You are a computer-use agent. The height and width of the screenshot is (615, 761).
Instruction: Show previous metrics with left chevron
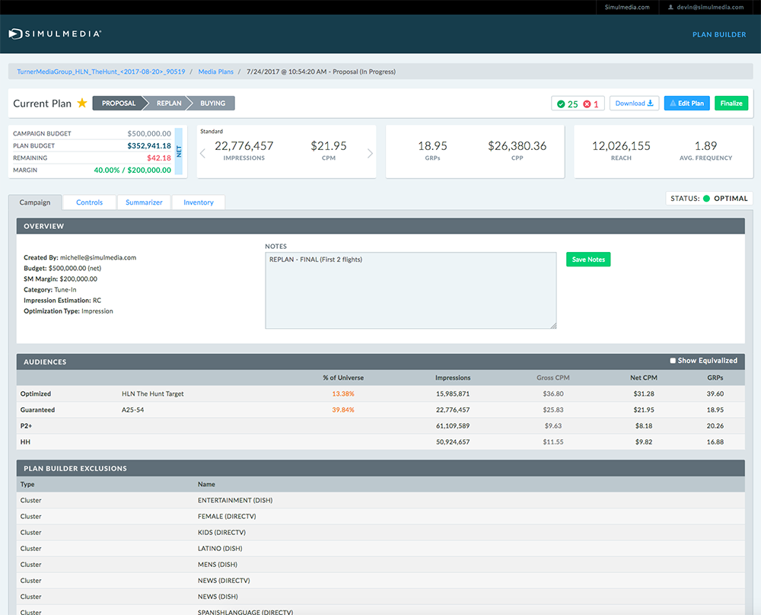203,154
